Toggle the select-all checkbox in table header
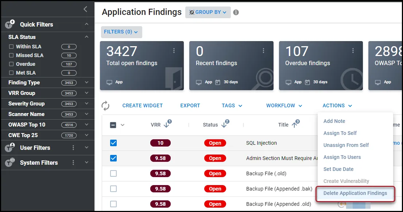403x212 pixels. click(x=113, y=125)
